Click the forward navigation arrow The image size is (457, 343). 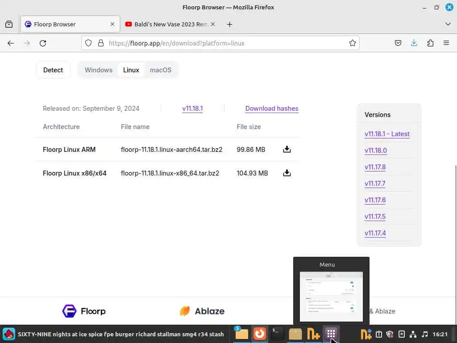[27, 43]
